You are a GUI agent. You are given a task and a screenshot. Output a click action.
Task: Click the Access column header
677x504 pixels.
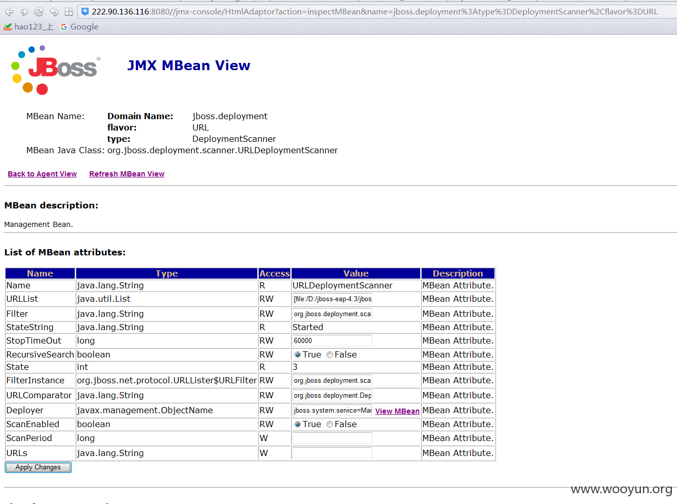pos(274,273)
